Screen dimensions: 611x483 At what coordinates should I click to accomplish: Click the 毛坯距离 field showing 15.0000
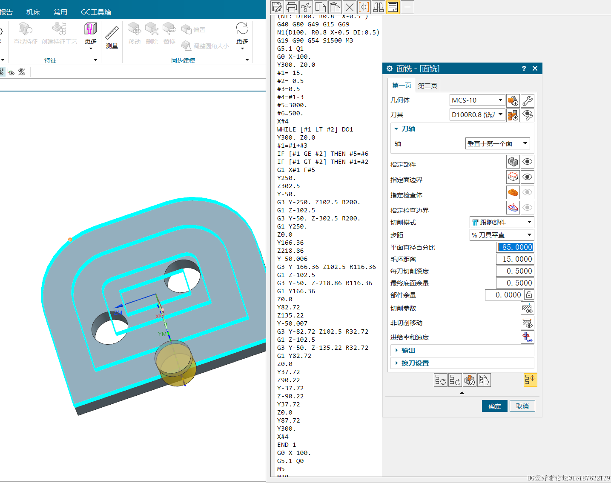[515, 259]
